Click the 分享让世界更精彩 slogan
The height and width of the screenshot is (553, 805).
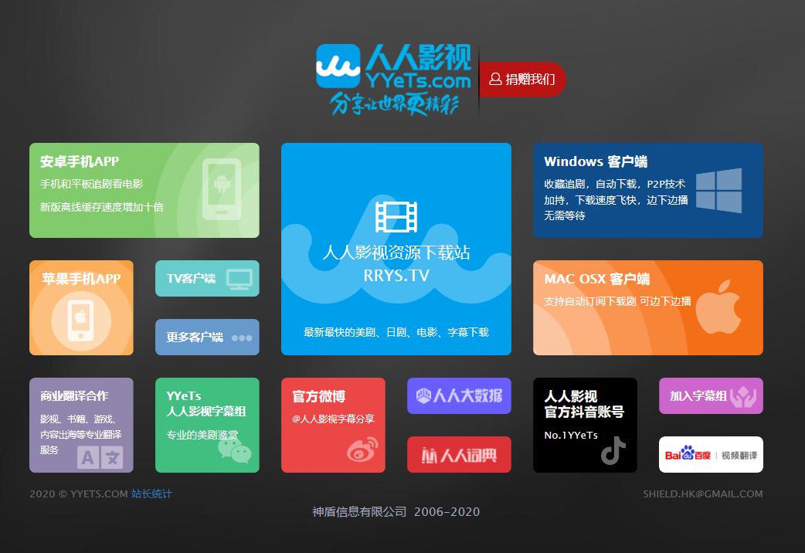click(394, 103)
